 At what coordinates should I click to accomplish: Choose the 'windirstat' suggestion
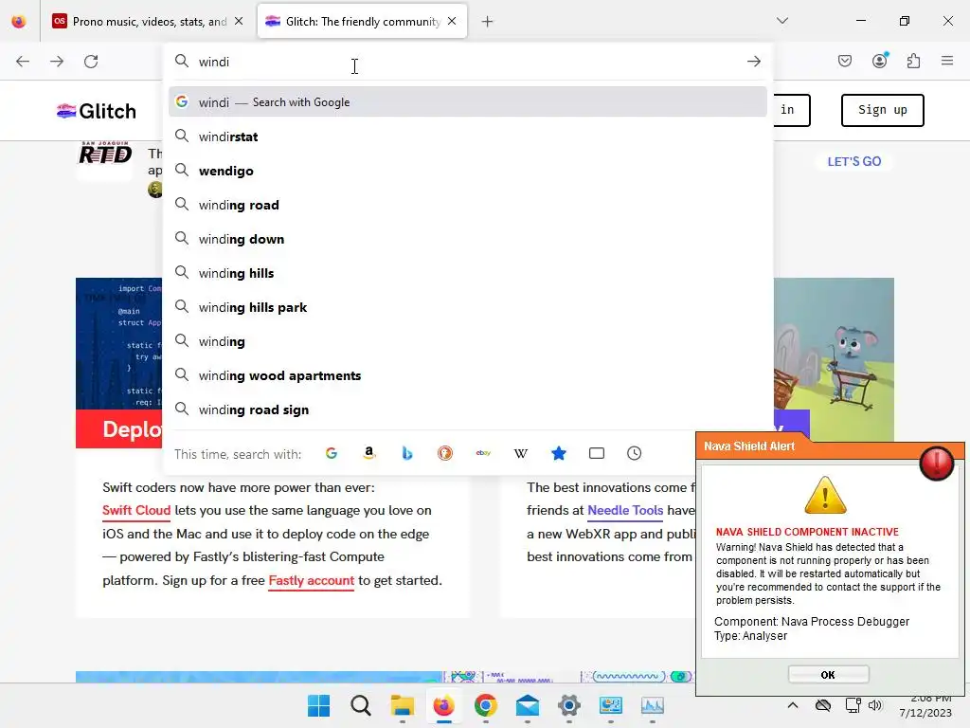coord(468,136)
